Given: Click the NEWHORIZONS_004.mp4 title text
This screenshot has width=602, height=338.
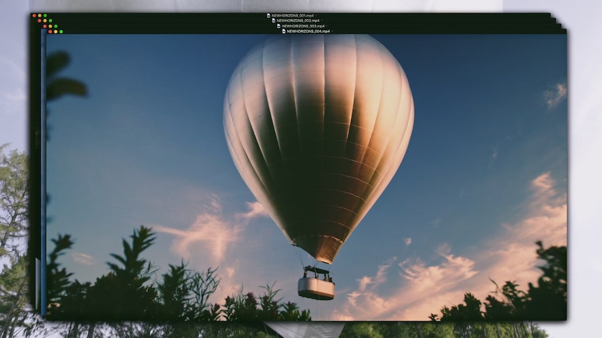Looking at the screenshot, I should pyautogui.click(x=308, y=31).
